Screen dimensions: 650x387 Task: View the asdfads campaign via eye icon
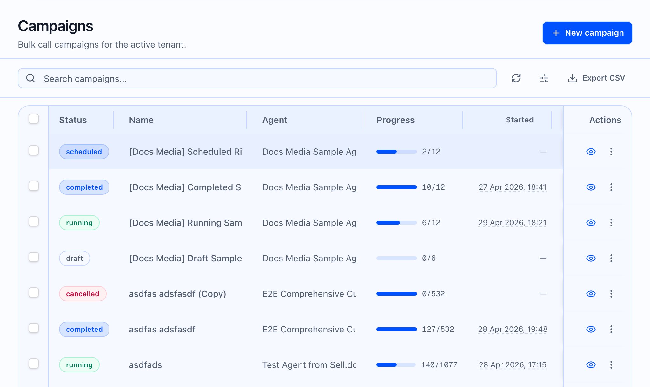pyautogui.click(x=591, y=365)
